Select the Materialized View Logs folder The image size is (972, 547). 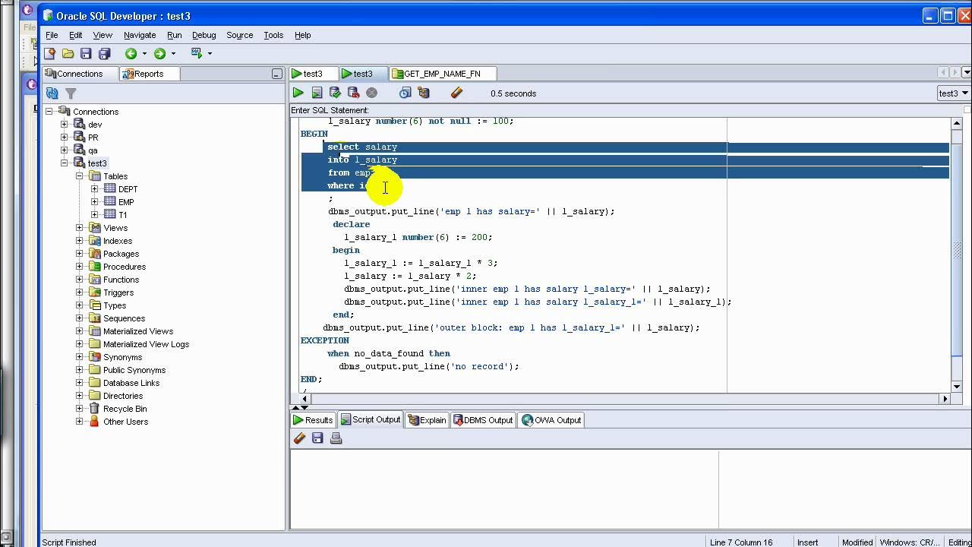coord(146,344)
